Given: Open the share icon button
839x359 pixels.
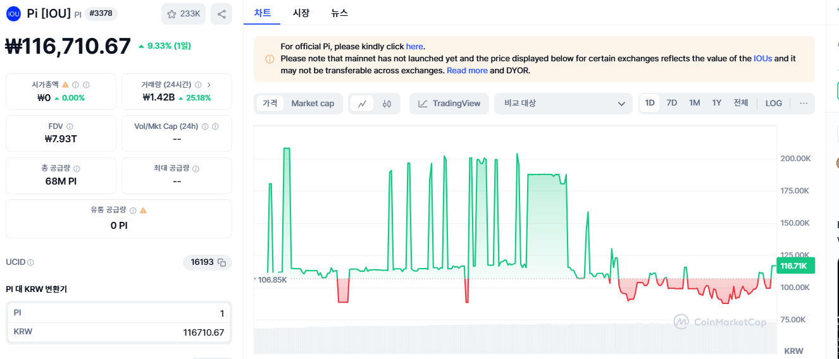Looking at the screenshot, I should click(x=221, y=14).
